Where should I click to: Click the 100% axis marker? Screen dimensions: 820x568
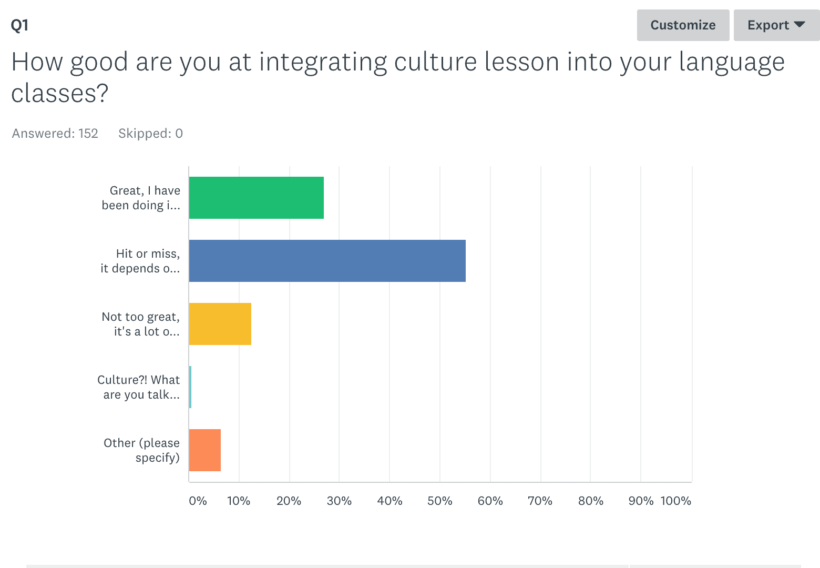677,502
